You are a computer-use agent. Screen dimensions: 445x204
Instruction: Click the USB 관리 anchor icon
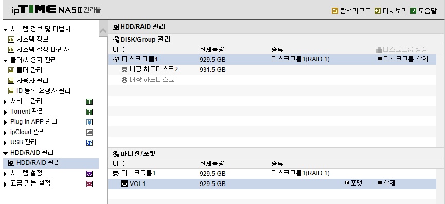tap(90, 143)
